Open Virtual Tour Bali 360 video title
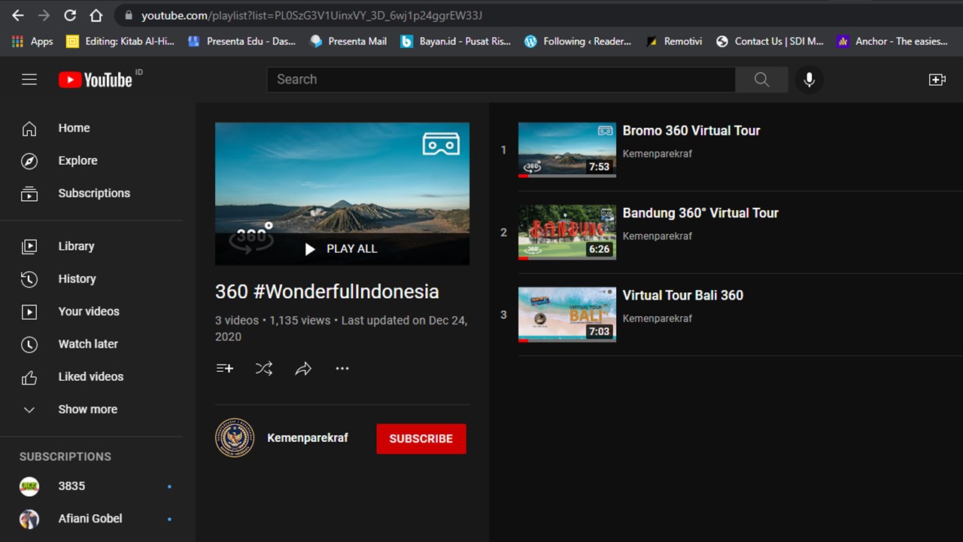The height and width of the screenshot is (542, 963). pyautogui.click(x=682, y=296)
